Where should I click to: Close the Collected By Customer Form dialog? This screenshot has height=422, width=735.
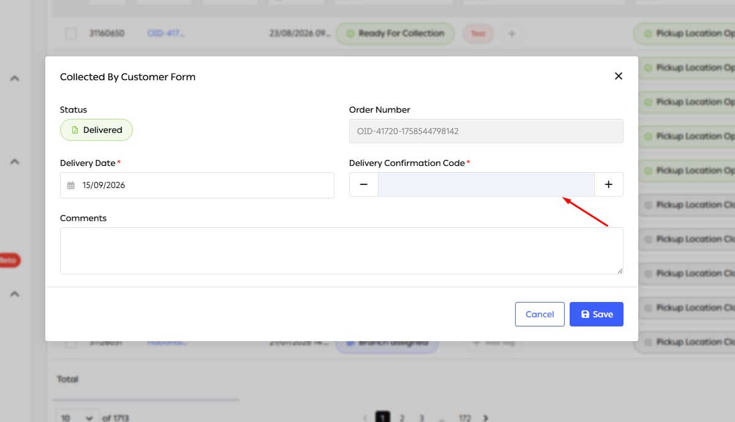click(x=618, y=76)
